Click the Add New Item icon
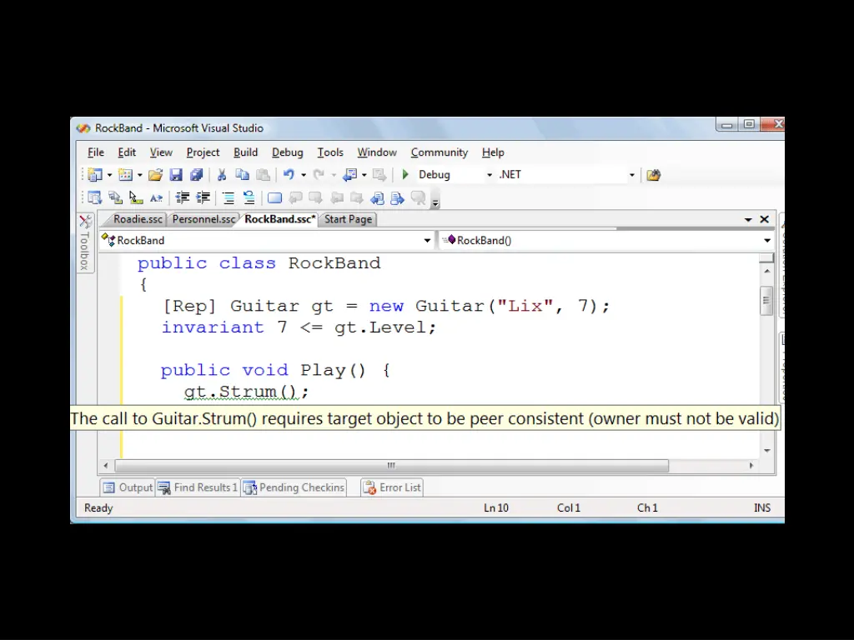Image resolution: width=854 pixels, height=640 pixels. click(x=125, y=175)
